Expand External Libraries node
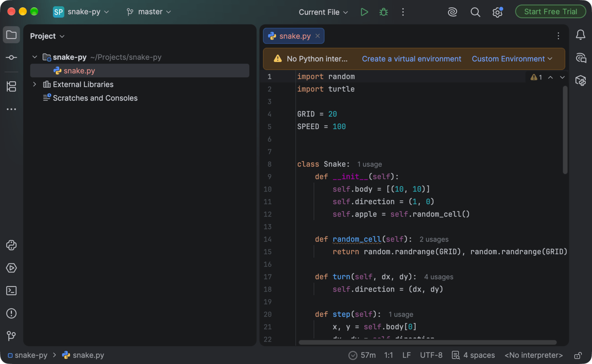The image size is (592, 364). 35,84
